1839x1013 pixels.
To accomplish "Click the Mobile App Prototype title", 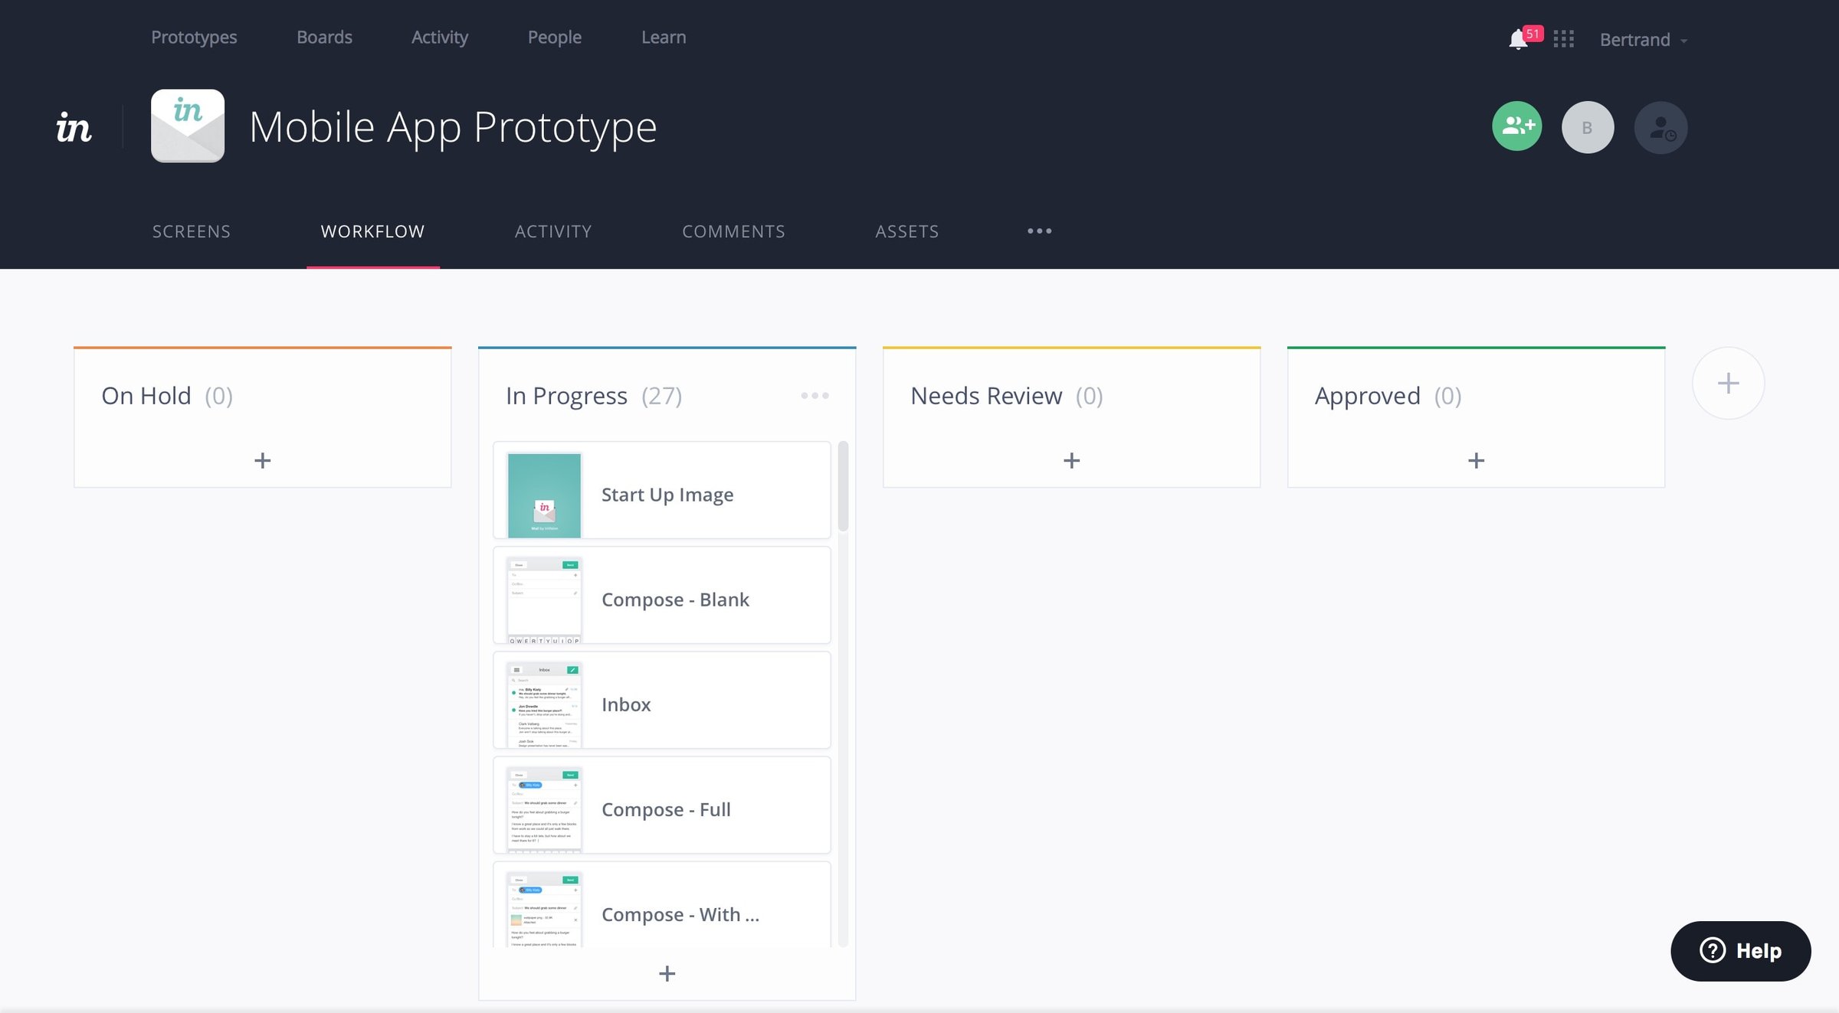I will [453, 127].
